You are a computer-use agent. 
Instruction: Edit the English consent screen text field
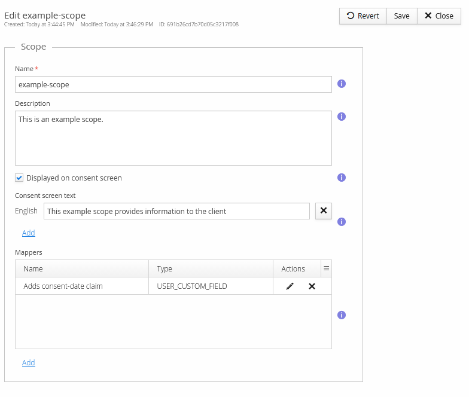pyautogui.click(x=176, y=211)
